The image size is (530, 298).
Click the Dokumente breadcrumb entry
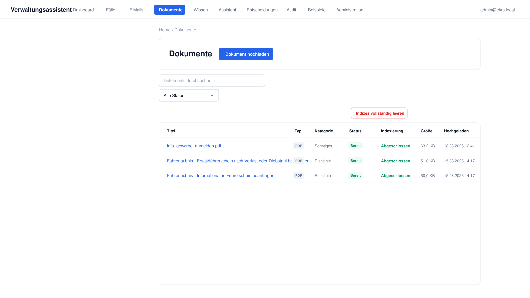pos(185,30)
